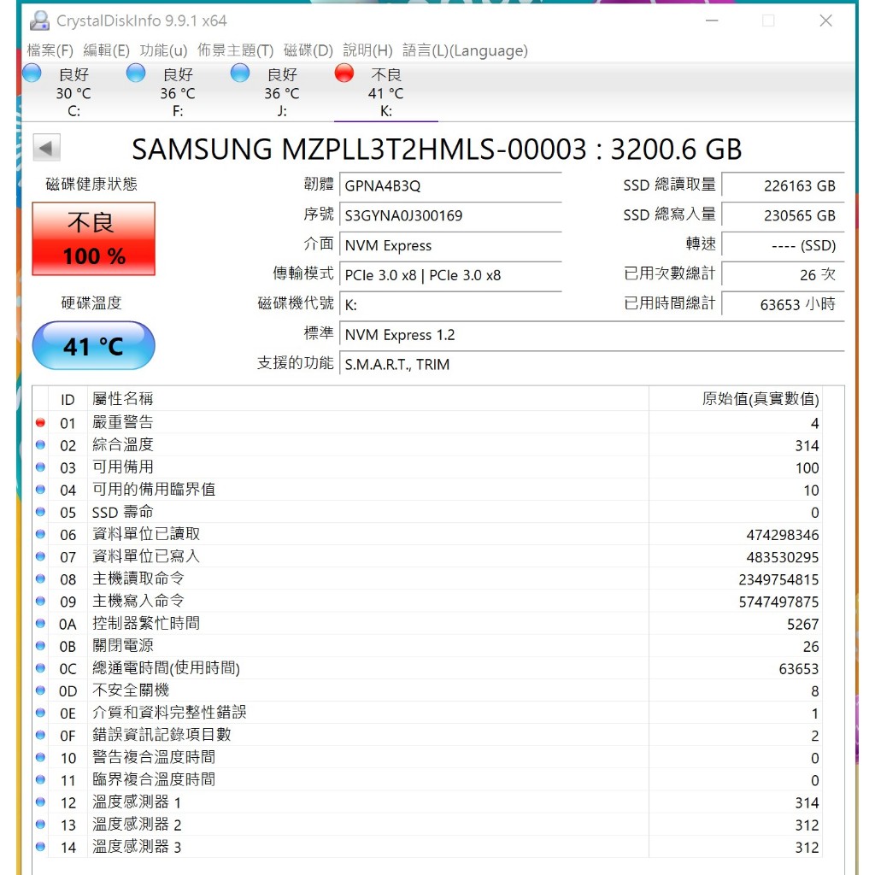Select the blue status orb for drive F:

136,73
